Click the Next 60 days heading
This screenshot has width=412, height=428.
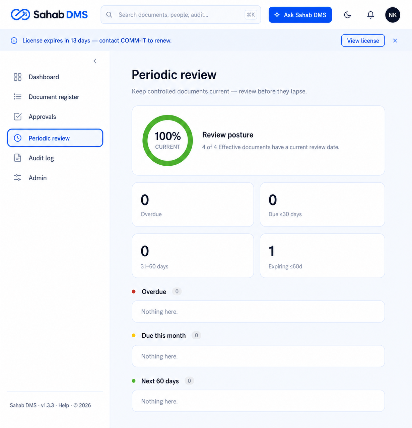[x=160, y=381]
